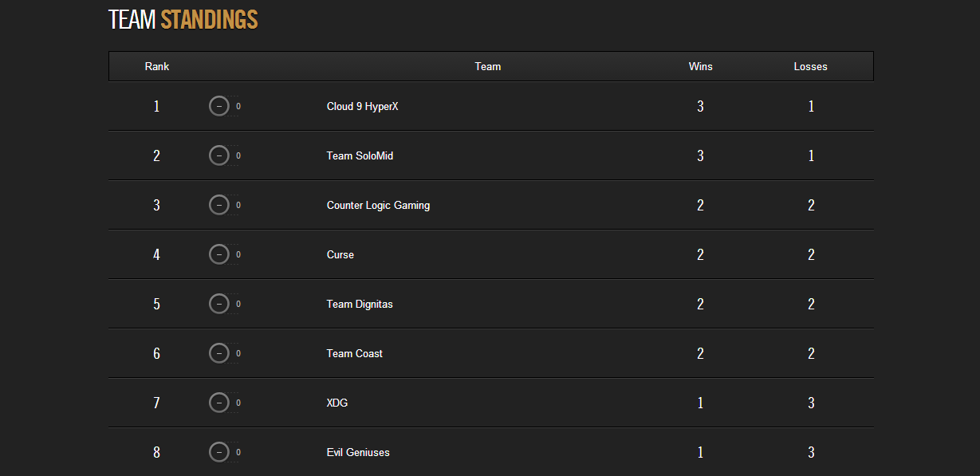Open Evil Geniuses team entry
Screen dimensions: 980x476
(x=358, y=452)
